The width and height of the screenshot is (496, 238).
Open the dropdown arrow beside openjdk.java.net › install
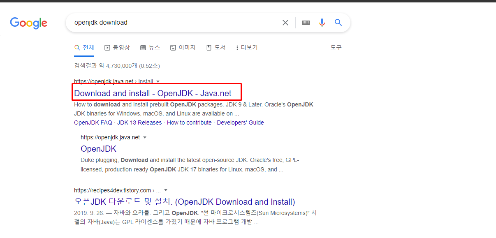[x=158, y=81]
